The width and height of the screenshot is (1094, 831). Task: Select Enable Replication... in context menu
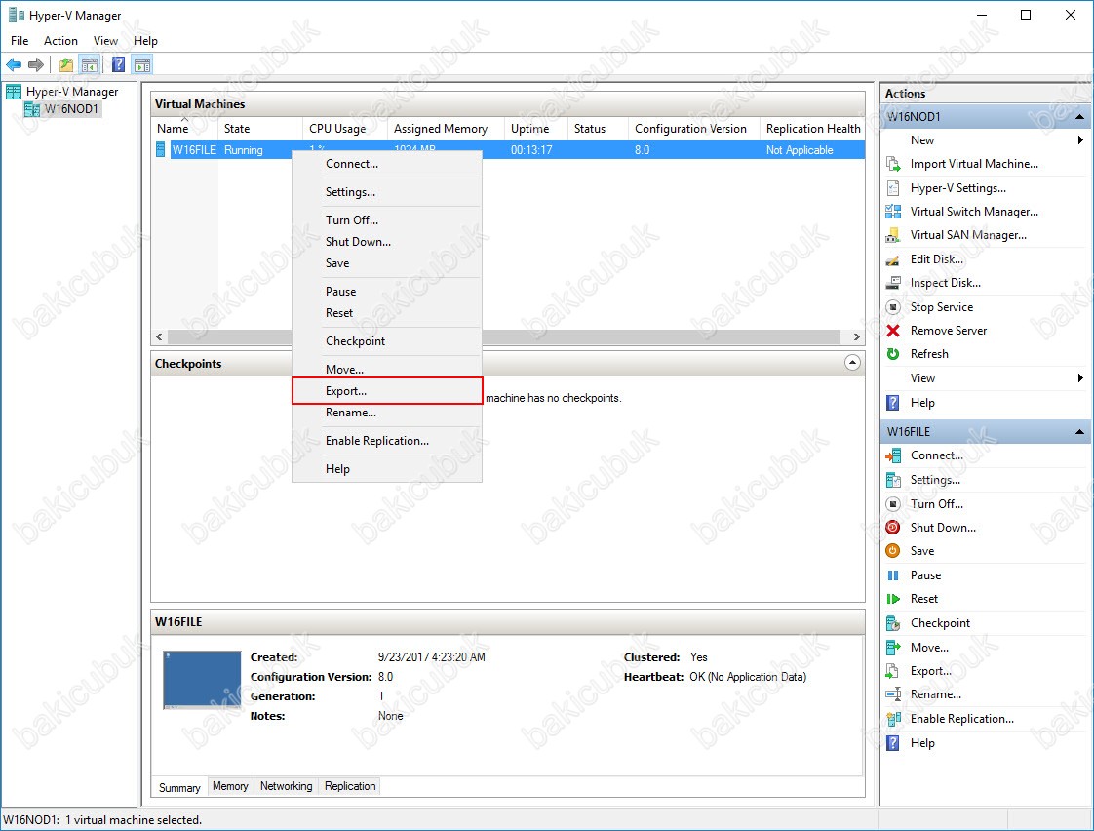coord(387,441)
